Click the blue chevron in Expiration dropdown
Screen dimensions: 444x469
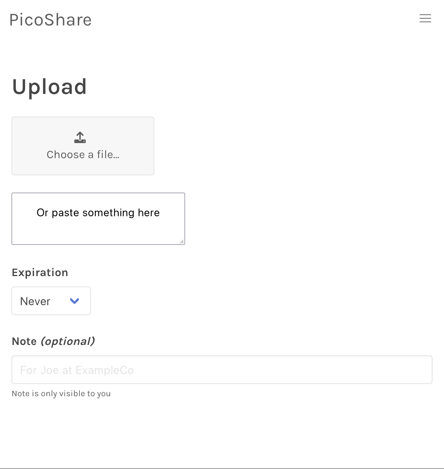(74, 301)
